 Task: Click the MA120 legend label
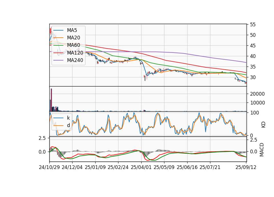75,53
